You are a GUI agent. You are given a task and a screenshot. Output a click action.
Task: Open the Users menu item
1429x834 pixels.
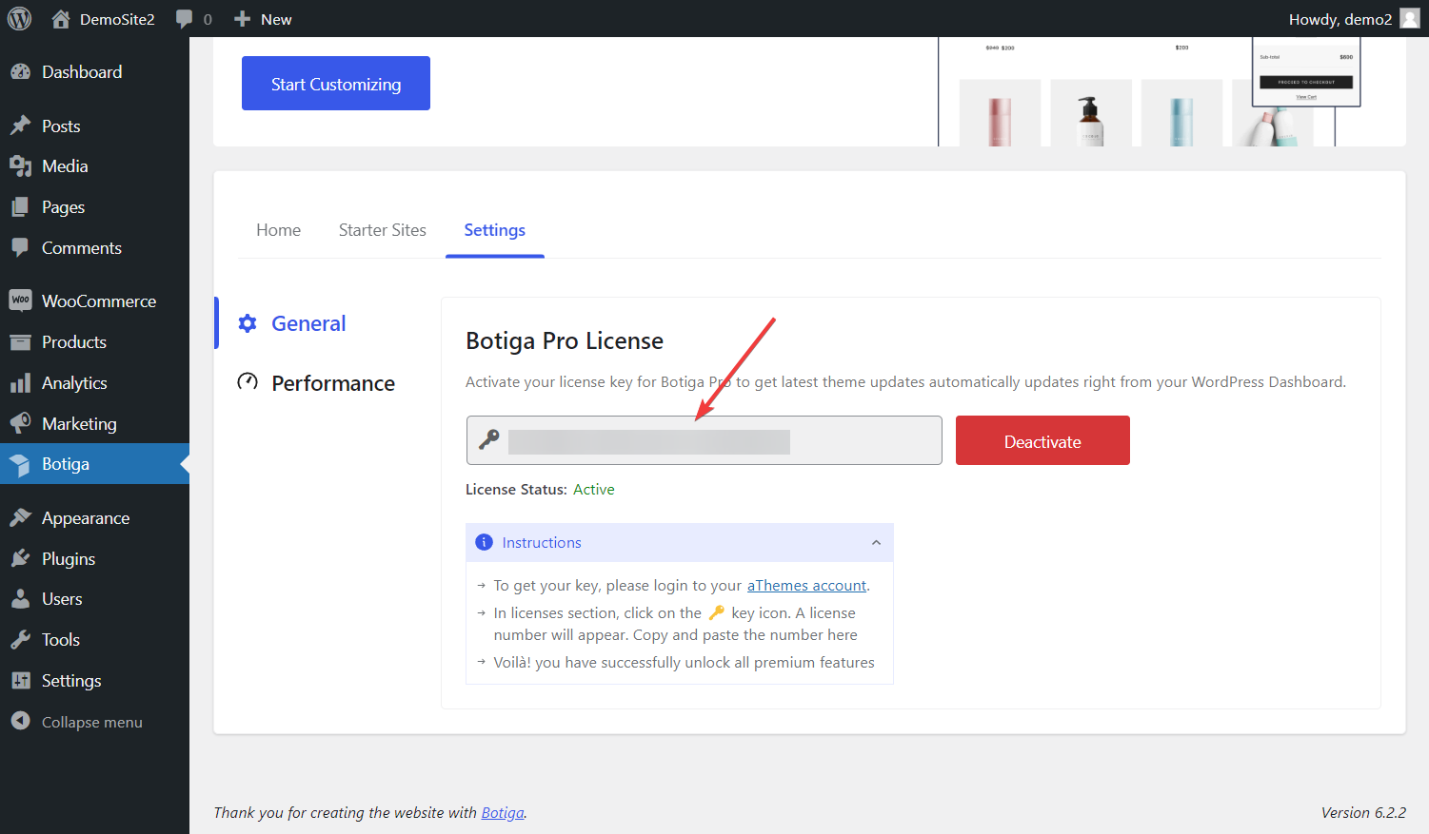coord(62,599)
